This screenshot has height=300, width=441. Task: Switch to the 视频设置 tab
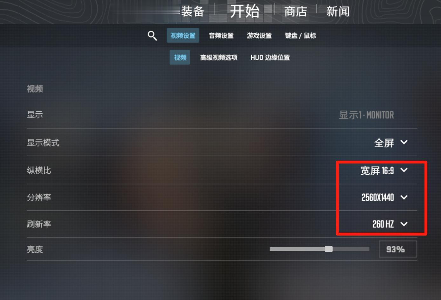183,35
